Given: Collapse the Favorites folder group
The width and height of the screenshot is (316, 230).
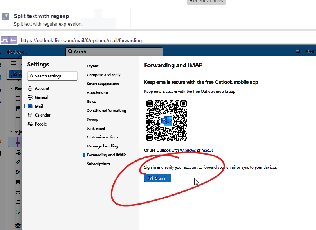Looking at the screenshot, I should [x=11, y=88].
